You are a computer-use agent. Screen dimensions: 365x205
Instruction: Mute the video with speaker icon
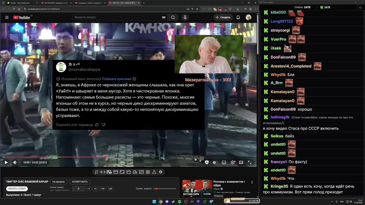pos(15,162)
